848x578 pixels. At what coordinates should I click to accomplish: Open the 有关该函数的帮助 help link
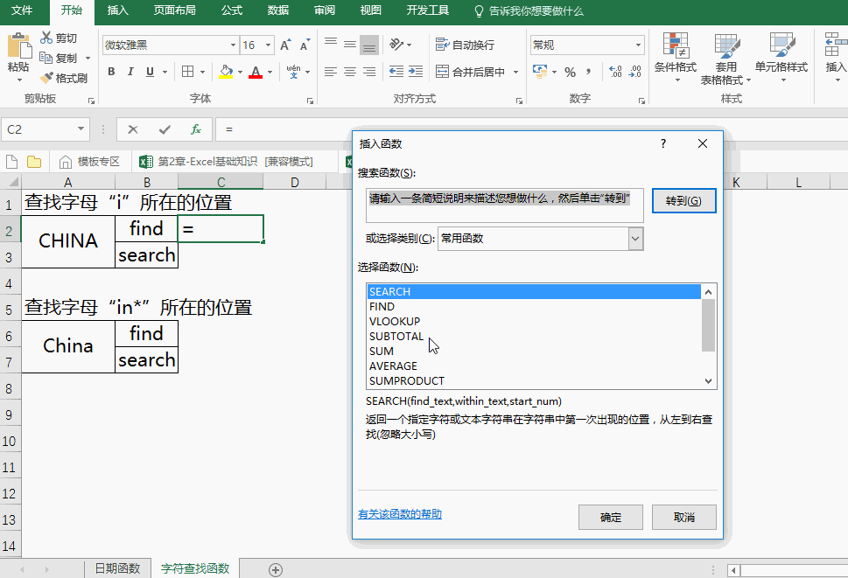tap(400, 514)
